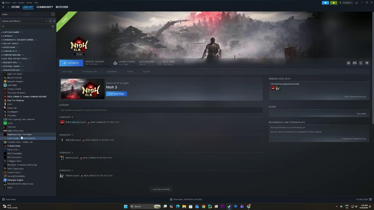Open the Steam menu
374x210 pixels.
pos(8,3)
